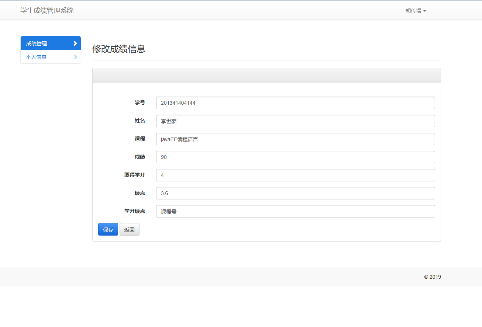482x327 pixels.
Task: Click the 修改成绩信息 page heading
Action: pyautogui.click(x=119, y=49)
